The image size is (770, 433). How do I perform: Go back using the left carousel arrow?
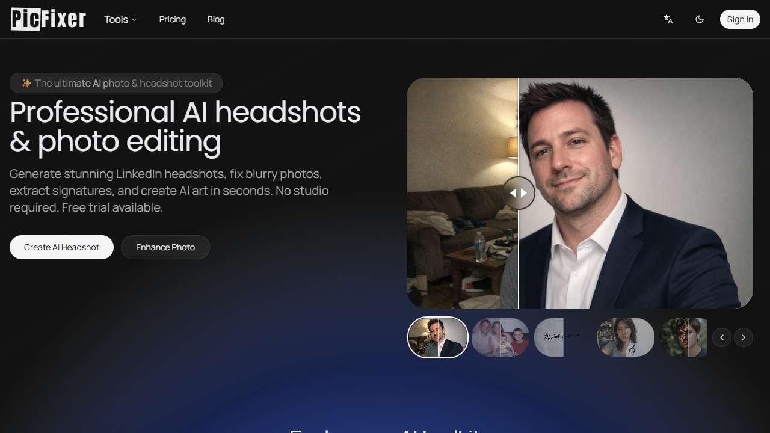point(722,337)
